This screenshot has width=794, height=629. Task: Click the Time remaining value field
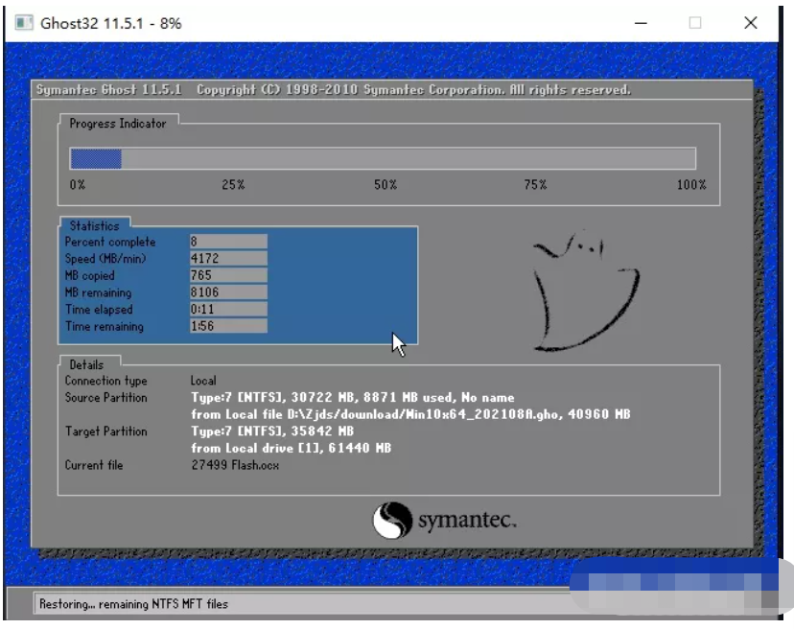pyautogui.click(x=228, y=327)
